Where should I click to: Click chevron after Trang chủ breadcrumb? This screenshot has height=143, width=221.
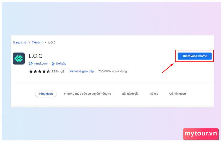[x=29, y=42]
